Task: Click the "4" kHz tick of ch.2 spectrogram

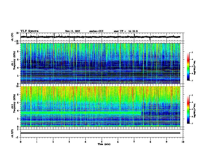Action: (x=18, y=111)
